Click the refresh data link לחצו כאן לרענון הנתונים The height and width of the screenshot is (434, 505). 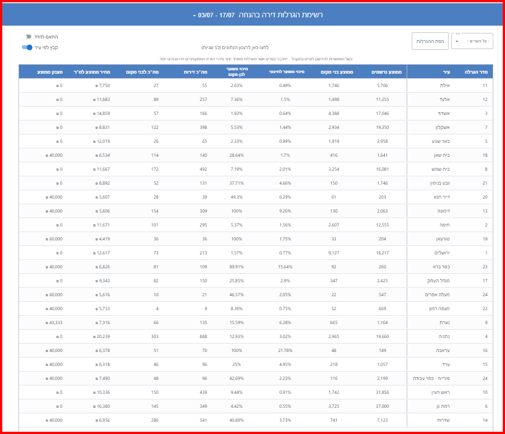point(235,47)
